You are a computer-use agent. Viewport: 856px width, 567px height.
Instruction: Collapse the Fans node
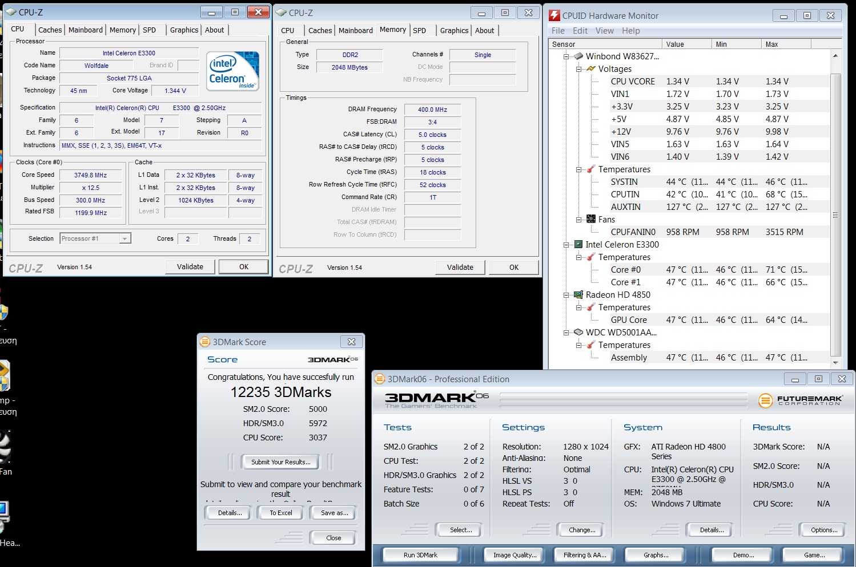[578, 219]
